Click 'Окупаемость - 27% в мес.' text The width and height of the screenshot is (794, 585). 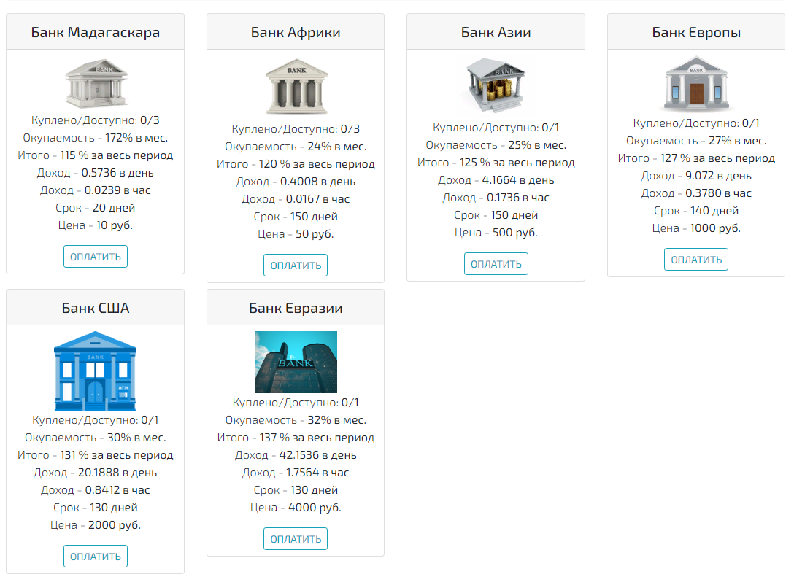click(696, 141)
